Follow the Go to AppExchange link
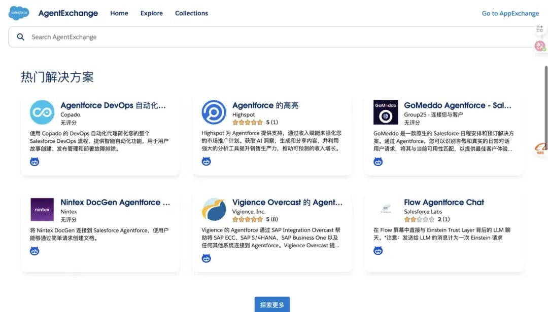Screen dimensions: 548x312 (510, 14)
